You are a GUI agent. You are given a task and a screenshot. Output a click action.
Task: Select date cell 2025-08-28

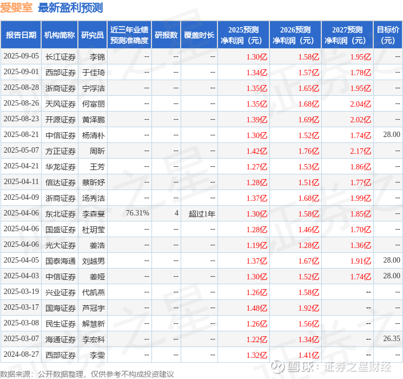tap(21, 88)
